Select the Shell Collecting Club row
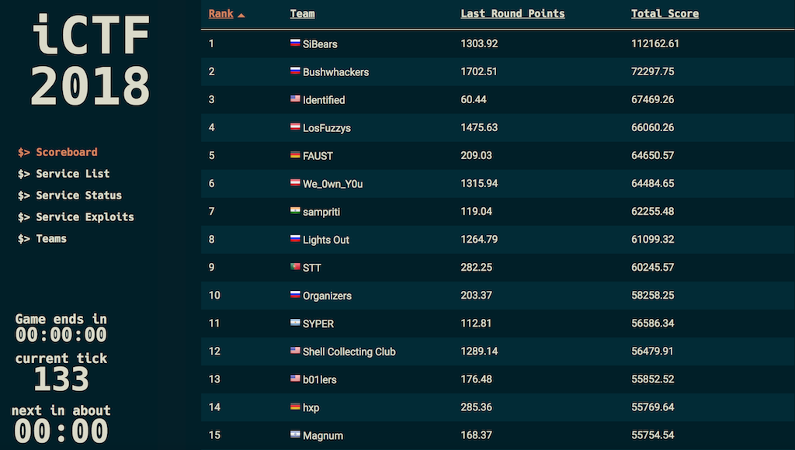The height and width of the screenshot is (450, 795). click(498, 351)
